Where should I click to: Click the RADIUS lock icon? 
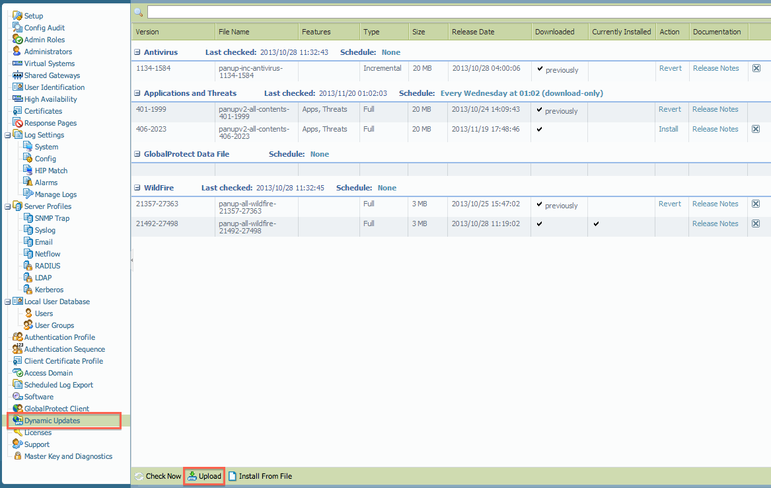pos(28,266)
